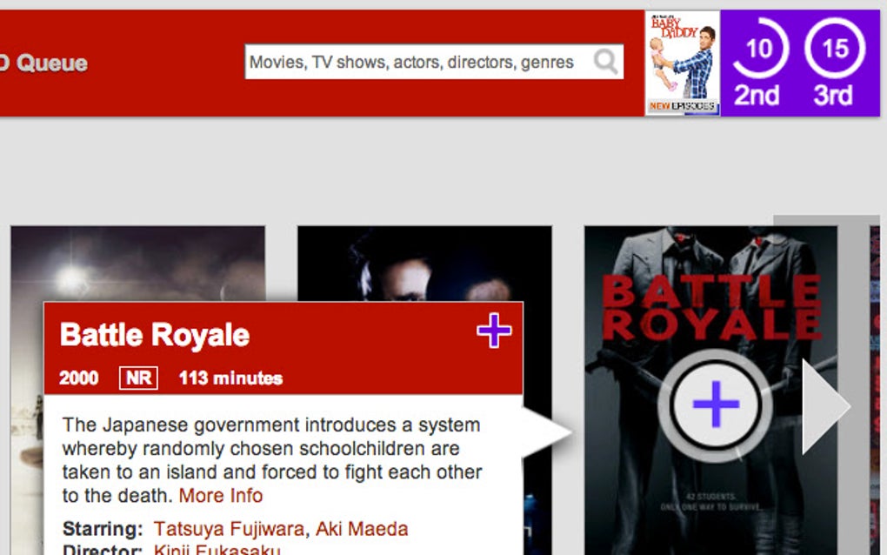
Task: Add Battle Royale via popup plus icon
Action: coord(494,330)
